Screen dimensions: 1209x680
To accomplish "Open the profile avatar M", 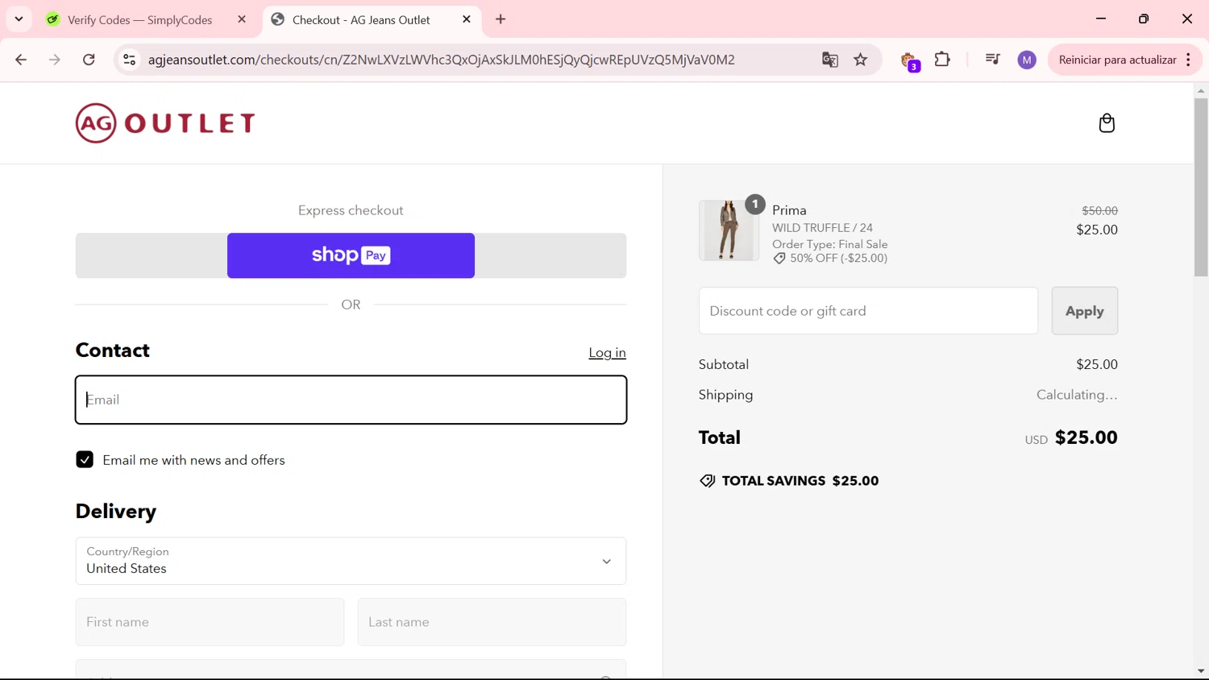I will [x=1026, y=60].
